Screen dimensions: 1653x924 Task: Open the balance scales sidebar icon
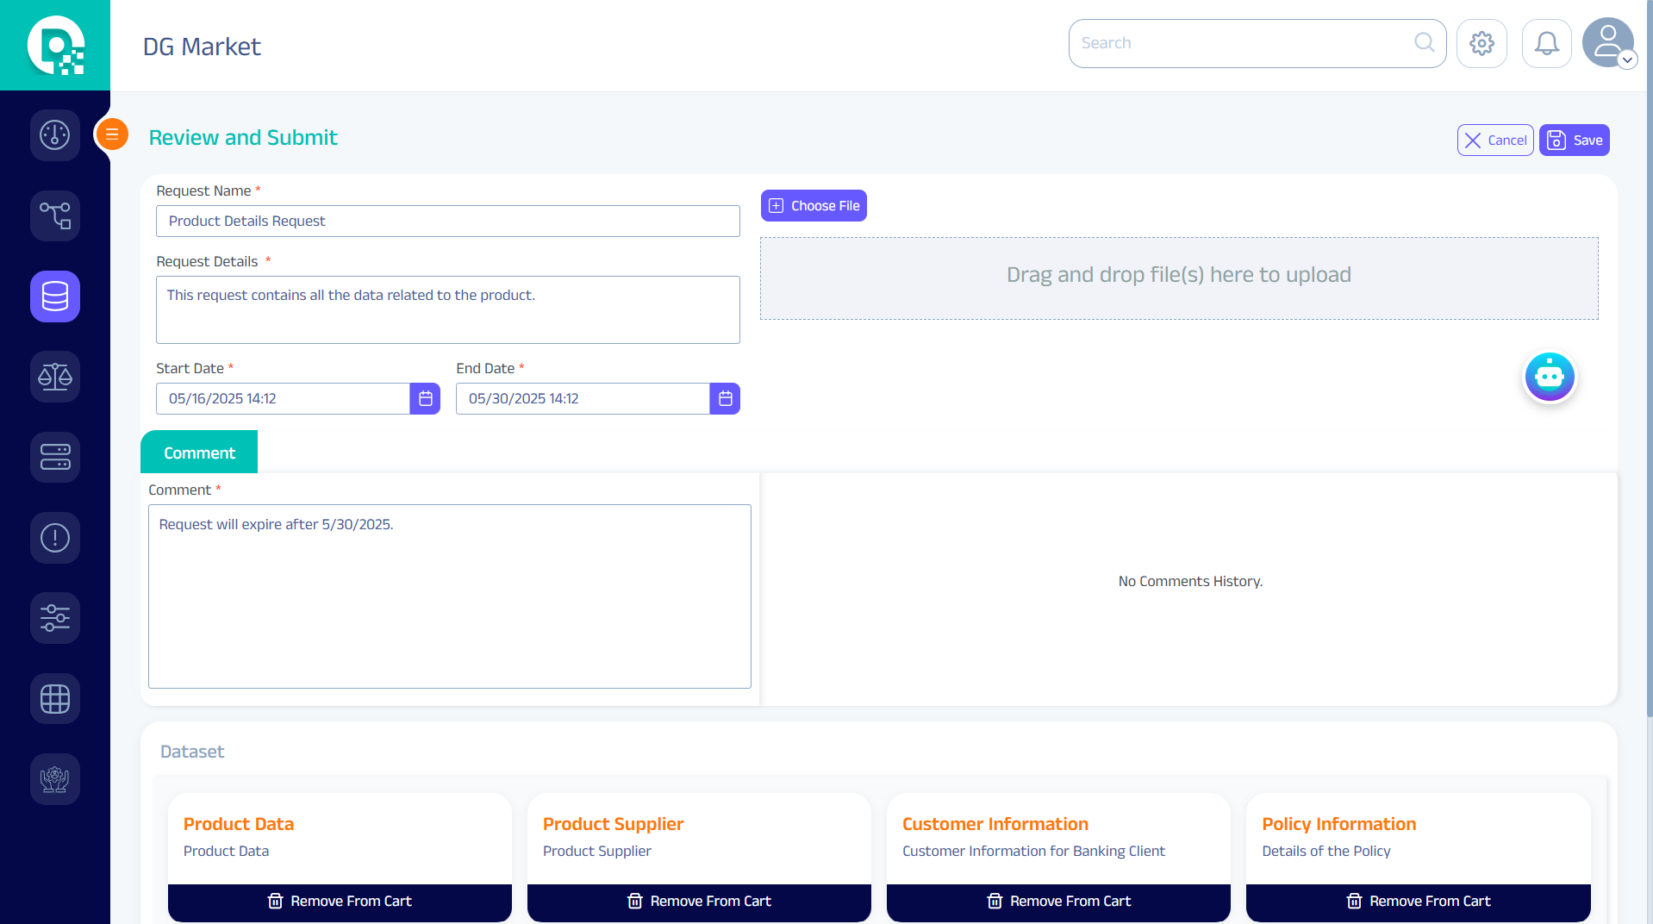point(55,377)
